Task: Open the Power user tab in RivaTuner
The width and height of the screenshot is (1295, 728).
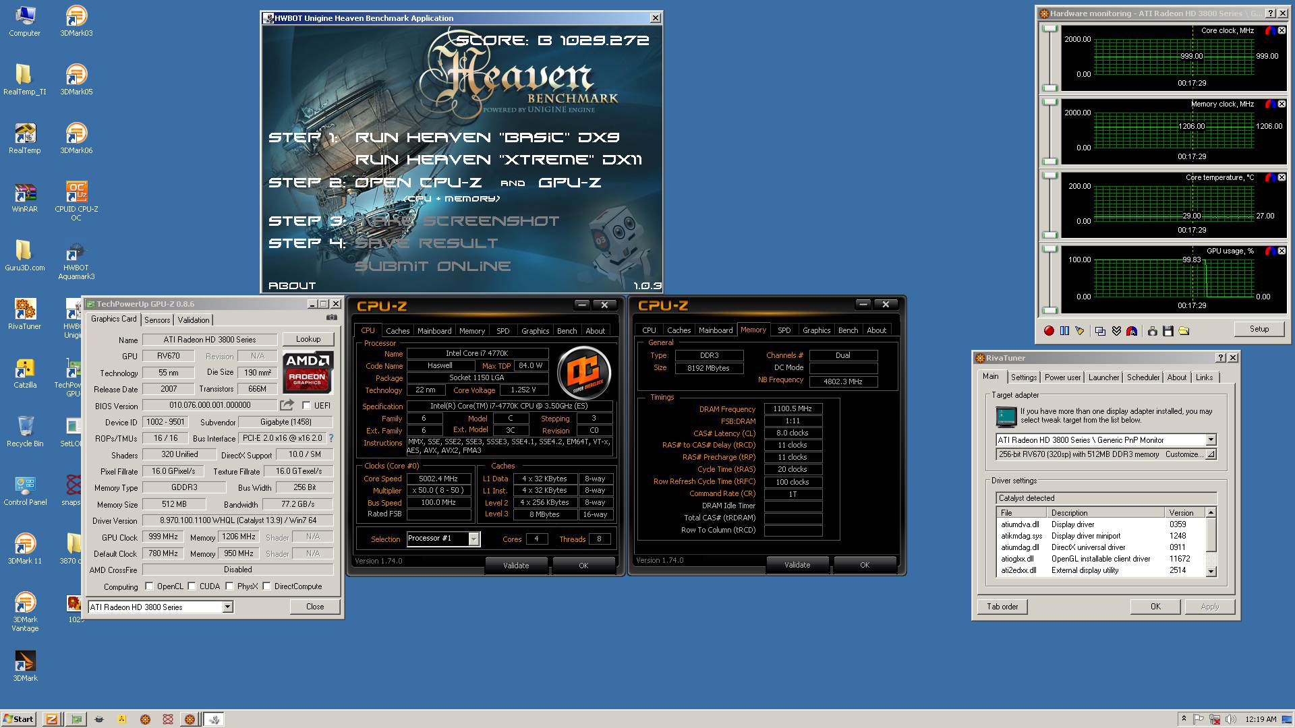Action: pyautogui.click(x=1062, y=377)
